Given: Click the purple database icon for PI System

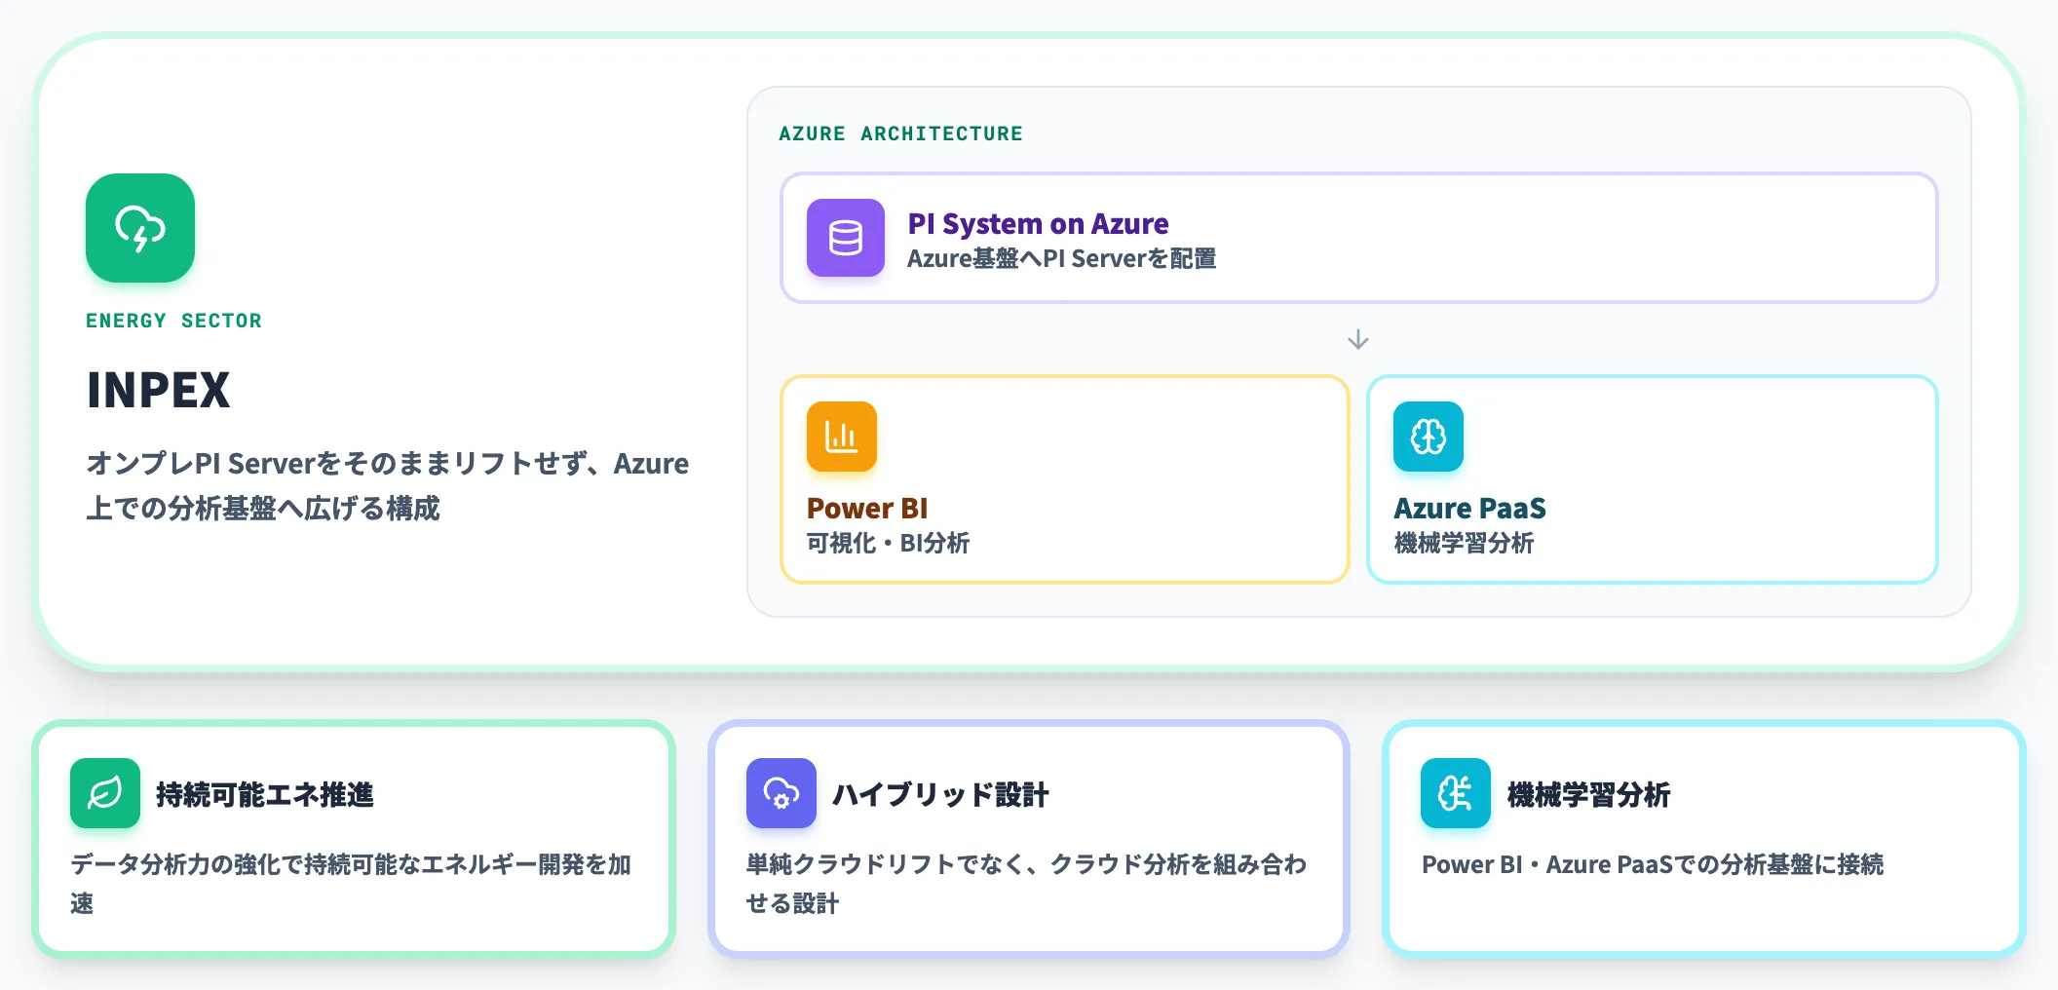Looking at the screenshot, I should (x=846, y=238).
